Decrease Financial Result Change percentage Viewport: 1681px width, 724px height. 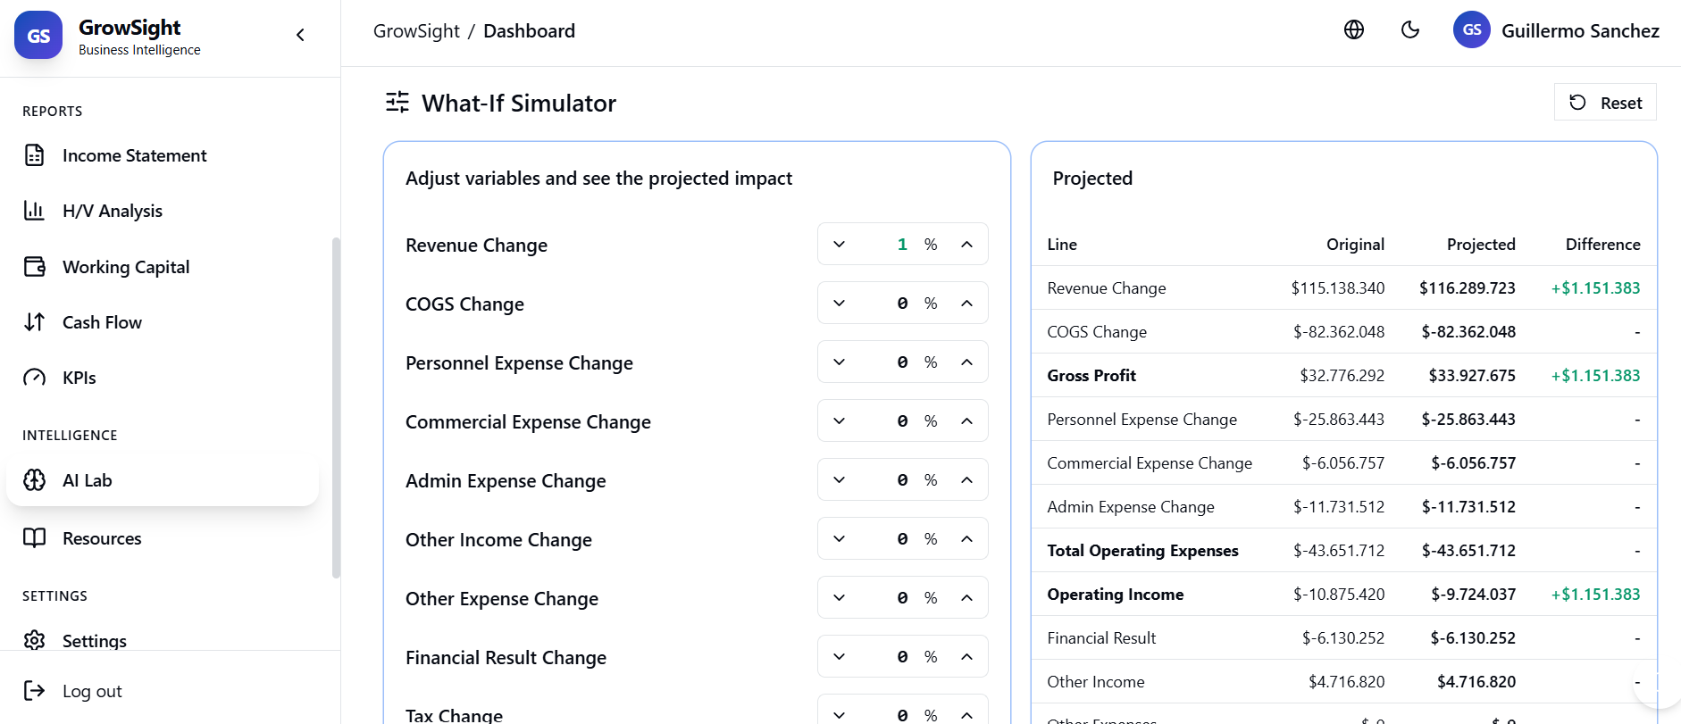839,657
